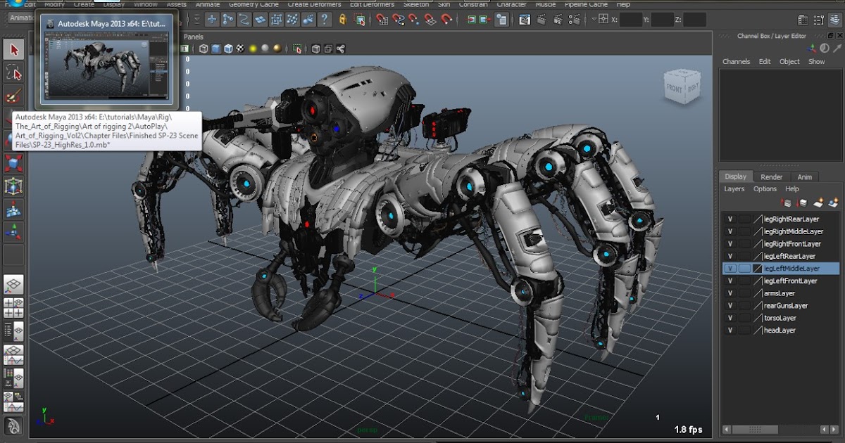This screenshot has width=845, height=443.
Task: Open Maya Help with the question mark icon
Action: point(325,20)
